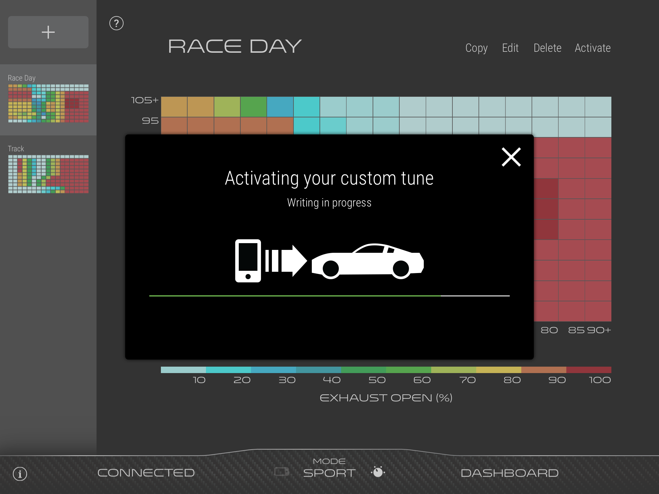Viewport: 659px width, 494px height.
Task: Click the dark red swatch in exhaust legend
Action: pos(589,370)
